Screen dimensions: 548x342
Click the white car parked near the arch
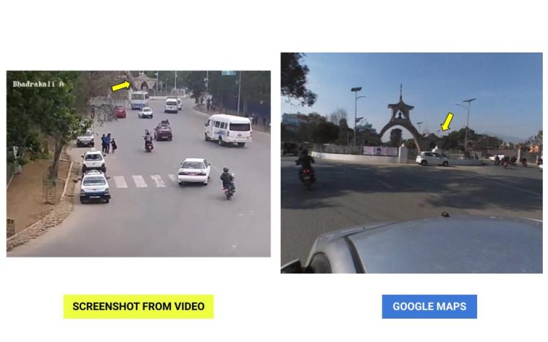tap(433, 159)
